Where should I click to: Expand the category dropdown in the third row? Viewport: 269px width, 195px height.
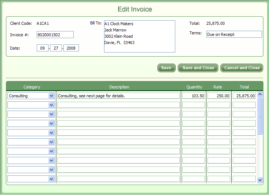51,114
